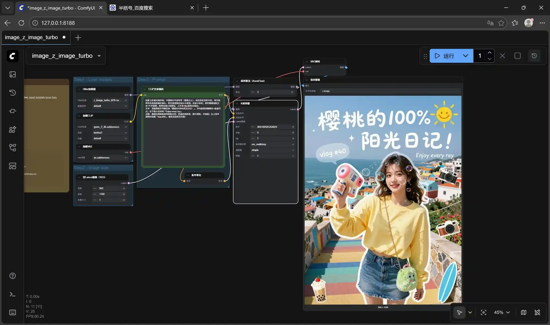Open the queue history panel
550x325 pixels.
click(x=12, y=93)
